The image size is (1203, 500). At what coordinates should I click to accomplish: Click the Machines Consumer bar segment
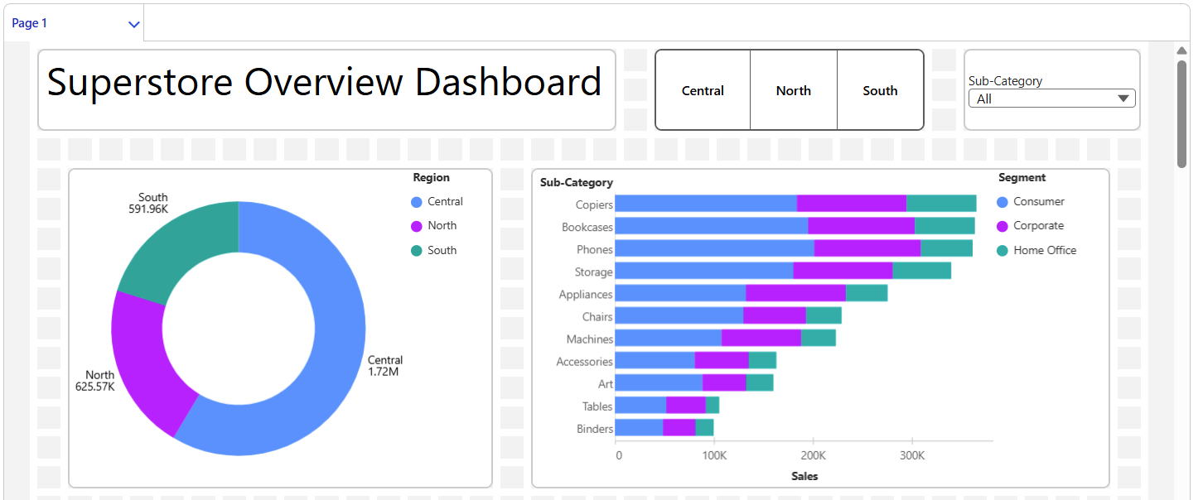669,338
